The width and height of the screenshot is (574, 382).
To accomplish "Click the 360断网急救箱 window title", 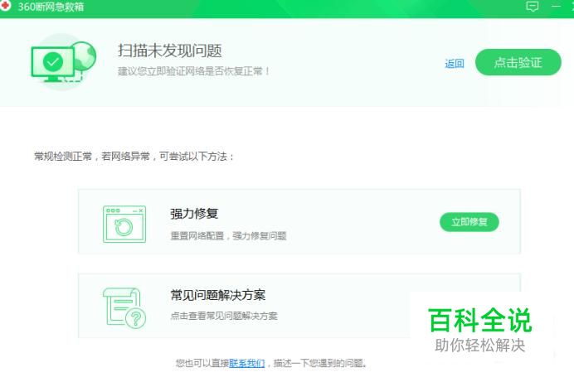I will click(51, 7).
